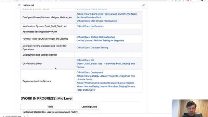Click the 'Learning Links' column header
This screenshot has width=208, height=117.
point(89,107)
